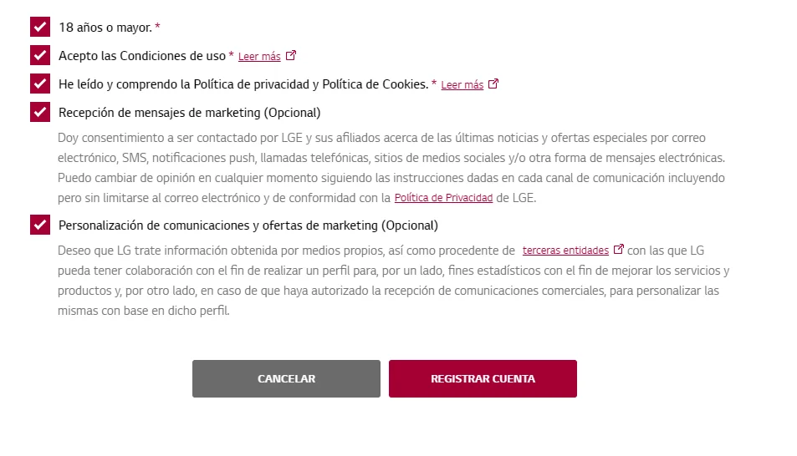Viewport: 797px width, 456px height.
Task: Toggle the Acepto las Condiciones de uso checkbox
Action: [40, 55]
